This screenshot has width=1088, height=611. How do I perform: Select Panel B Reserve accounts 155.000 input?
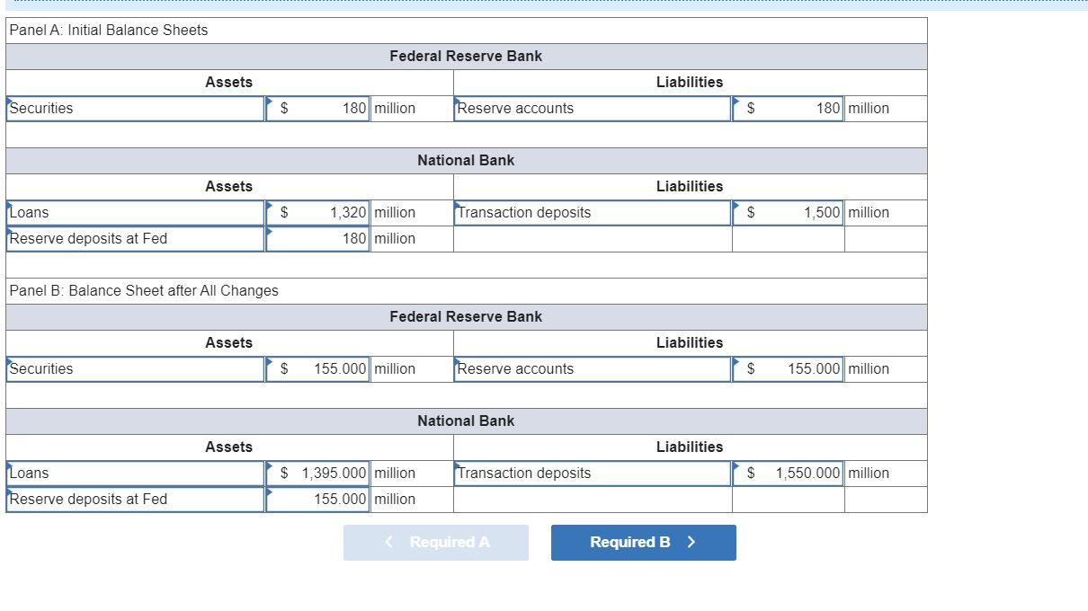click(x=787, y=368)
